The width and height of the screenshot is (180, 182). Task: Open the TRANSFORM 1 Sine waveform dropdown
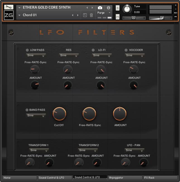[39, 150]
